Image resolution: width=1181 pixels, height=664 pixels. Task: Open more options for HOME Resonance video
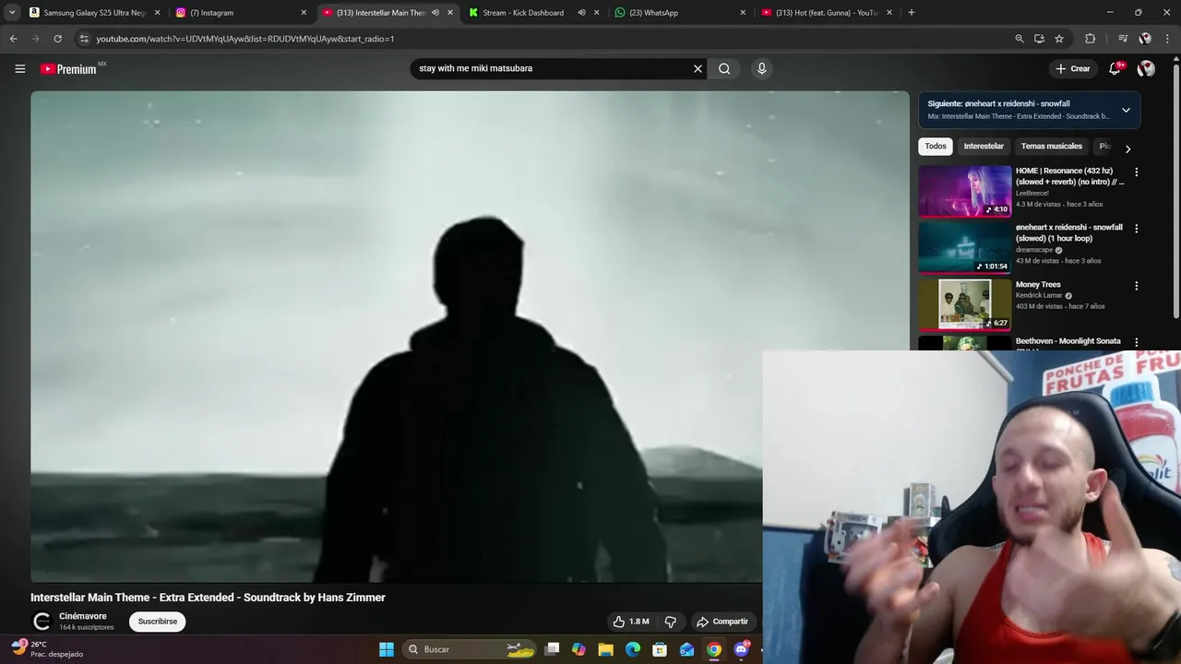tap(1136, 172)
